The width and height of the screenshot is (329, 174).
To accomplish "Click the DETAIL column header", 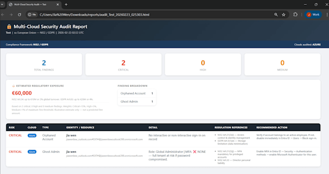I will (153, 128).
